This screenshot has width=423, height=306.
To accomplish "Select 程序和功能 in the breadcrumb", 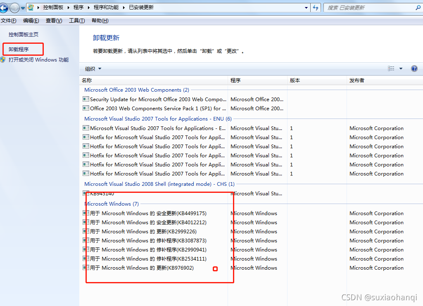I will pos(106,7).
